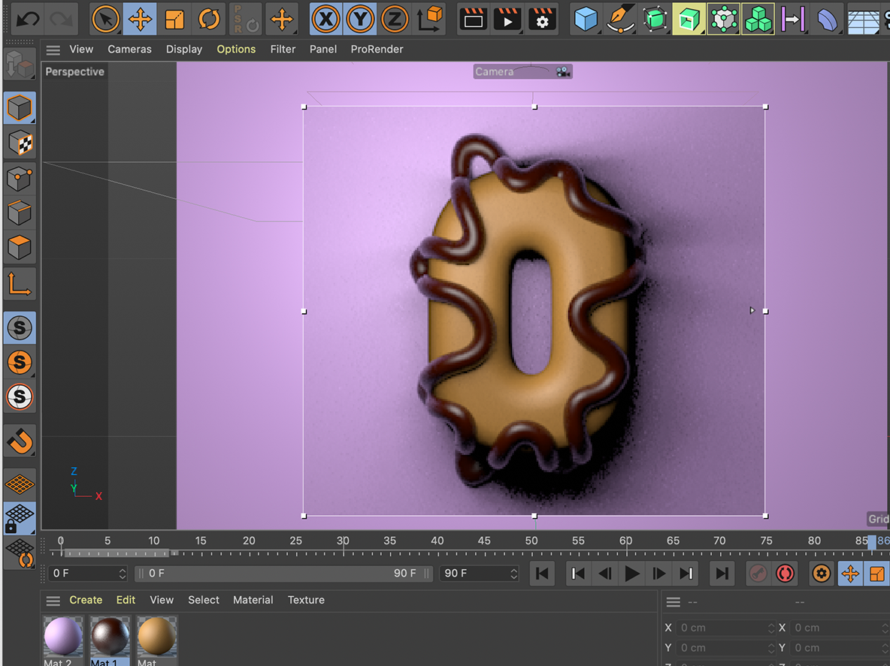Open the View menu in viewport

pos(81,50)
